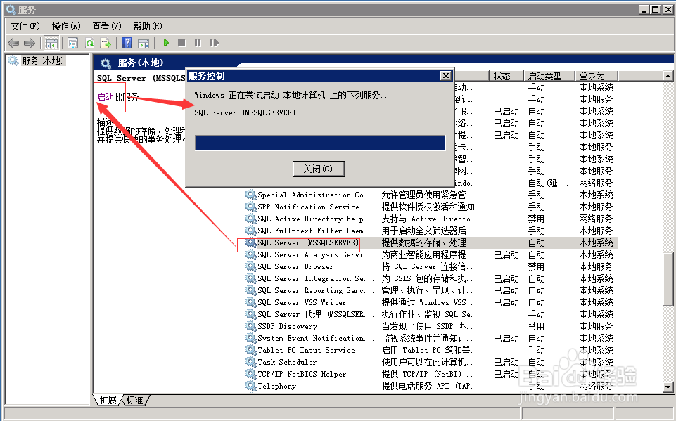Click the scrollbar down arrow
The height and width of the screenshot is (421, 676).
pyautogui.click(x=668, y=387)
